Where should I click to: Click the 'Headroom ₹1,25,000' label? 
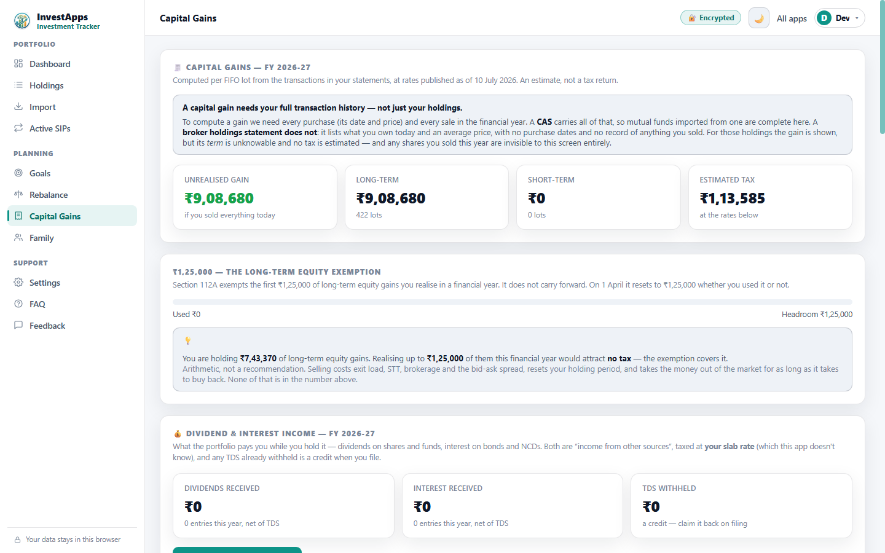click(817, 314)
